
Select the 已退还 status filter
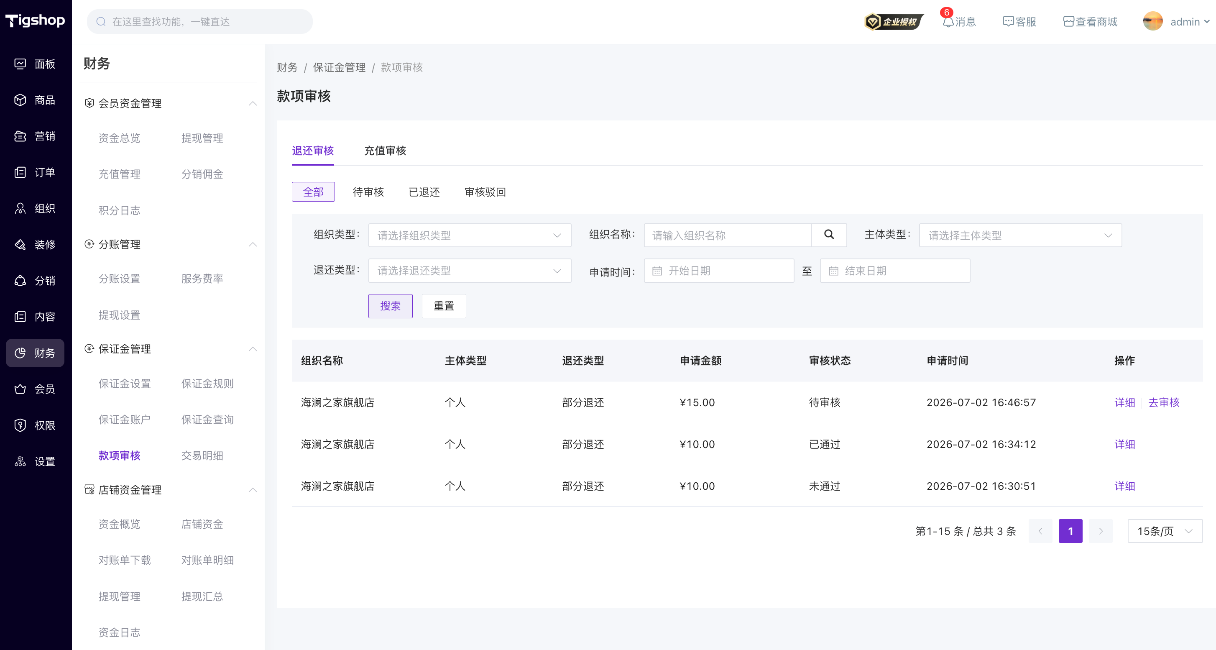[424, 192]
